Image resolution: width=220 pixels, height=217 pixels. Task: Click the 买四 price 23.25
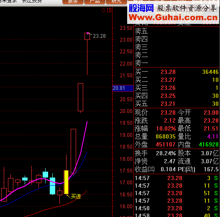tap(168, 96)
